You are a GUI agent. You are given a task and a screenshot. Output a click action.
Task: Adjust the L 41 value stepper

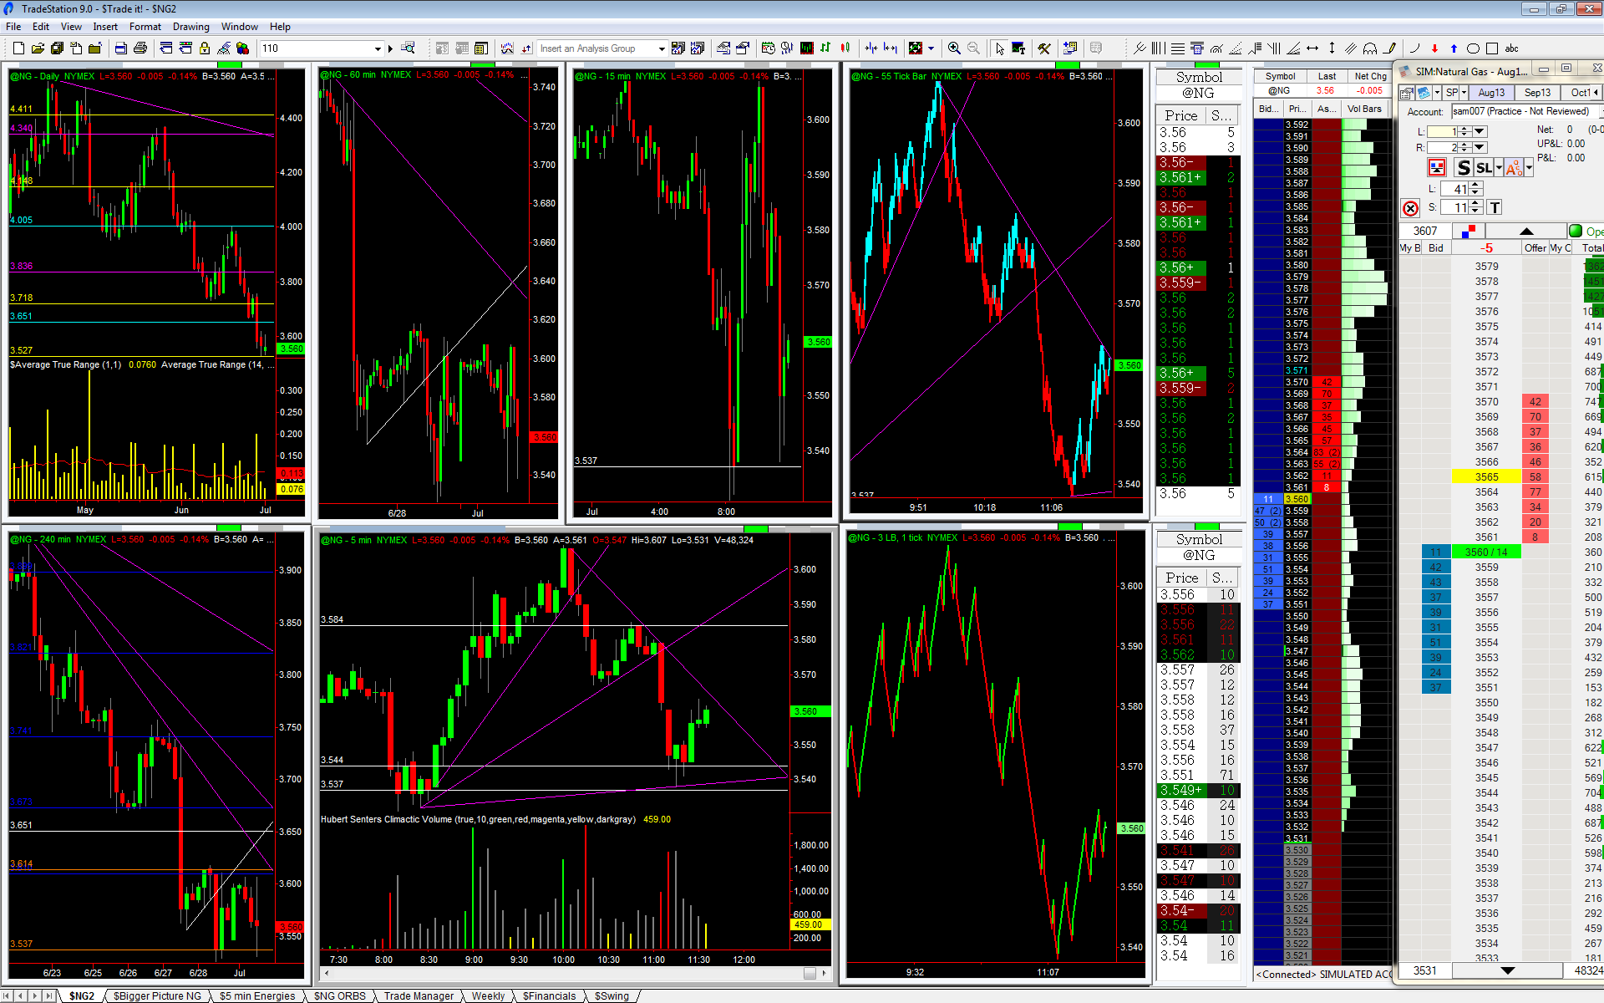(x=1476, y=189)
